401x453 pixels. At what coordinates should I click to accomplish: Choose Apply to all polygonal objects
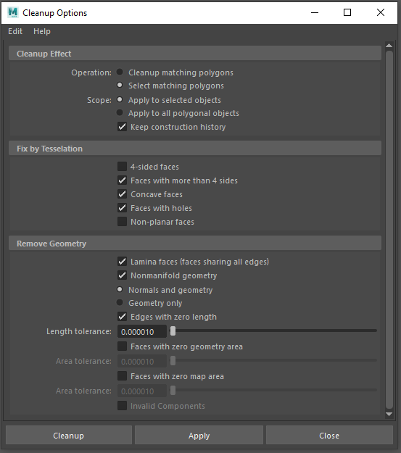120,112
